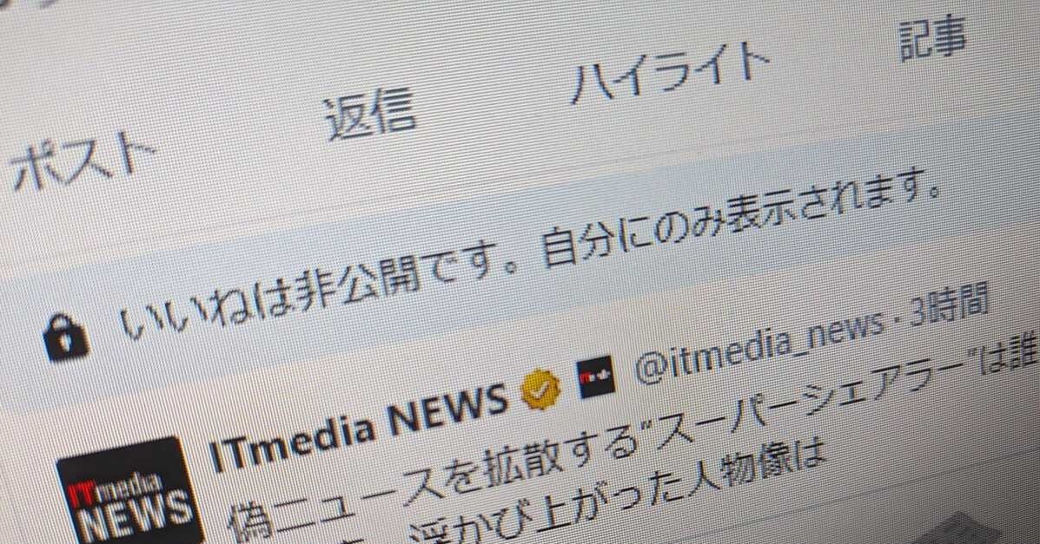The height and width of the screenshot is (544, 1040).
Task: Switch to the ポスト tab
Action: point(82,160)
